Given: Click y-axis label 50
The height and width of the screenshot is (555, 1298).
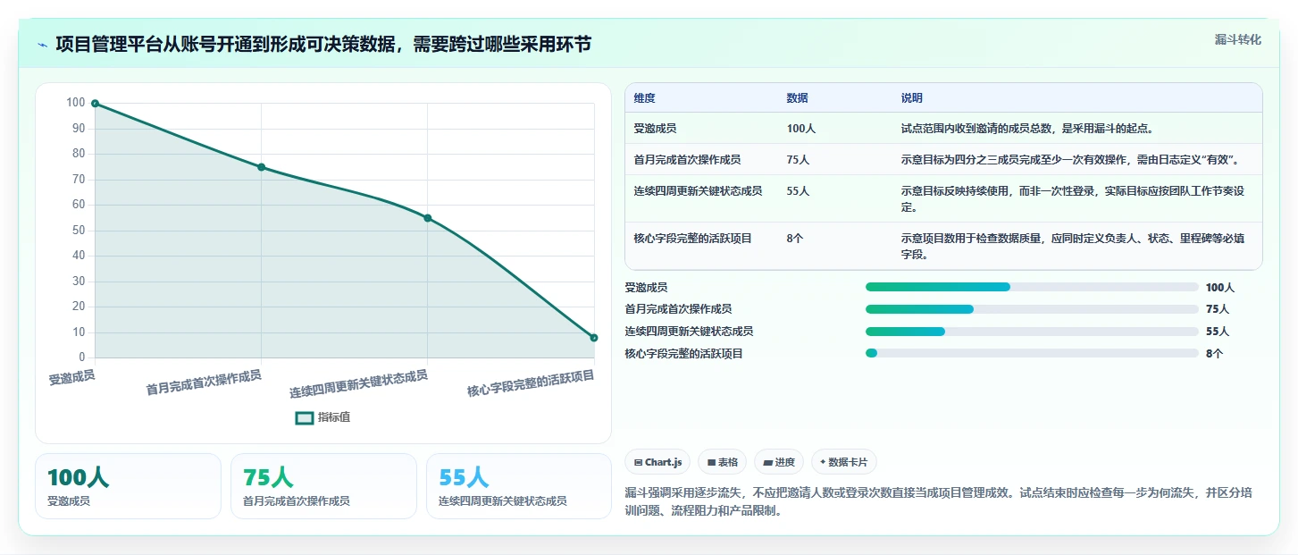Looking at the screenshot, I should click(79, 231).
